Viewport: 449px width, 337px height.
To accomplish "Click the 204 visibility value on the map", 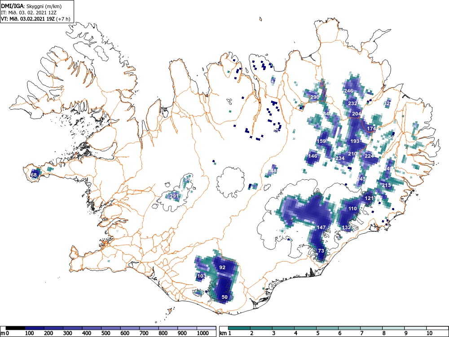I will click(357, 114).
